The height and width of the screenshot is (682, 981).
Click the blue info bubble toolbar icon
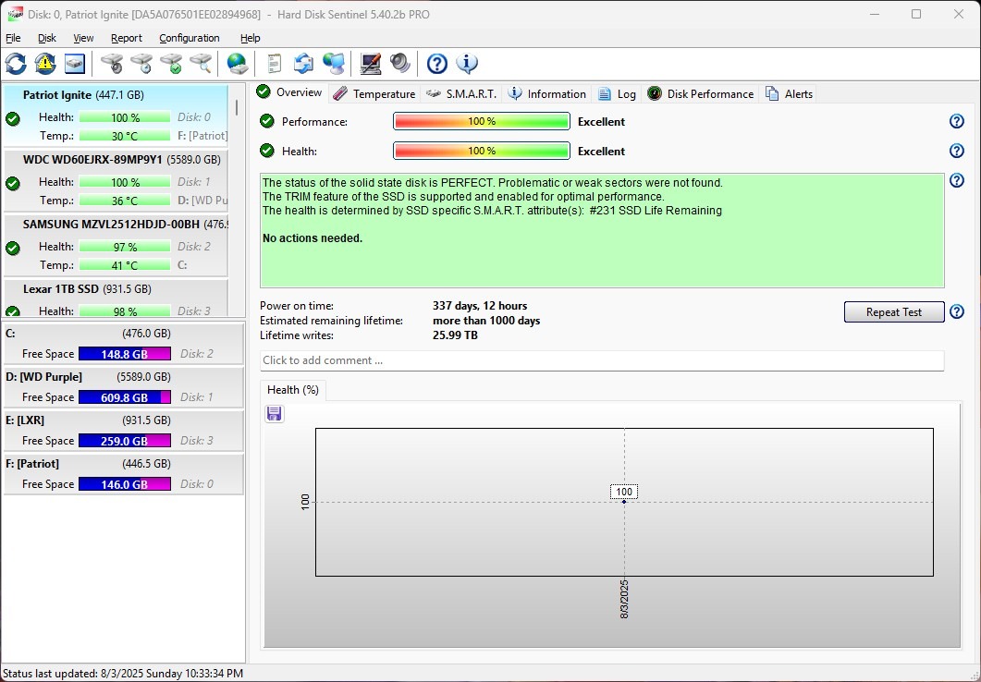pos(467,64)
